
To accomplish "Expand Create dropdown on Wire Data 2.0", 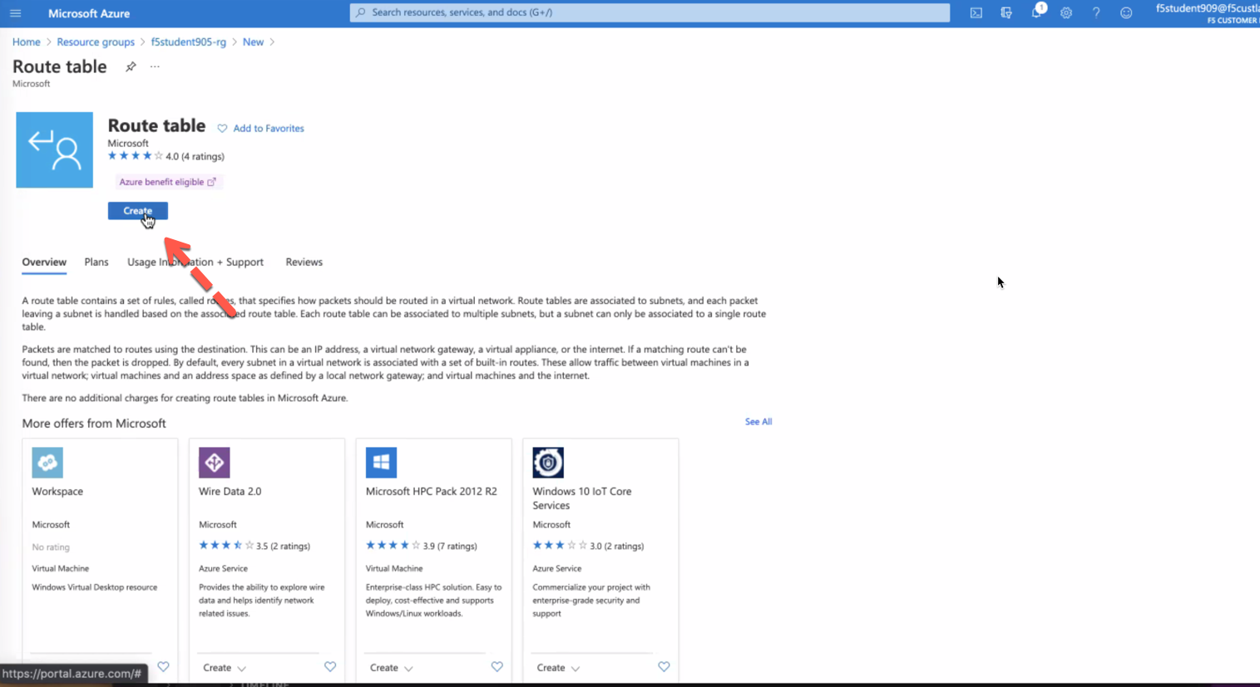I will tap(225, 668).
